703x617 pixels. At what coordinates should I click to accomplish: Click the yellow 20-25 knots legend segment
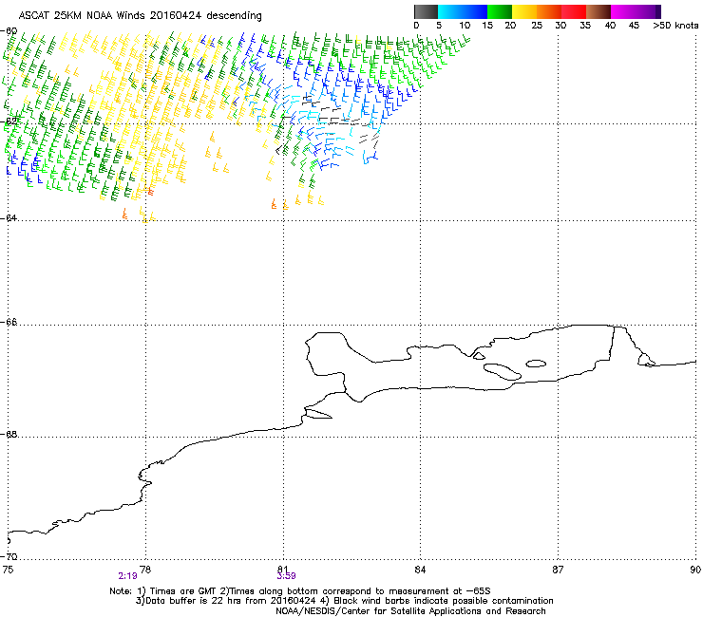[x=524, y=11]
